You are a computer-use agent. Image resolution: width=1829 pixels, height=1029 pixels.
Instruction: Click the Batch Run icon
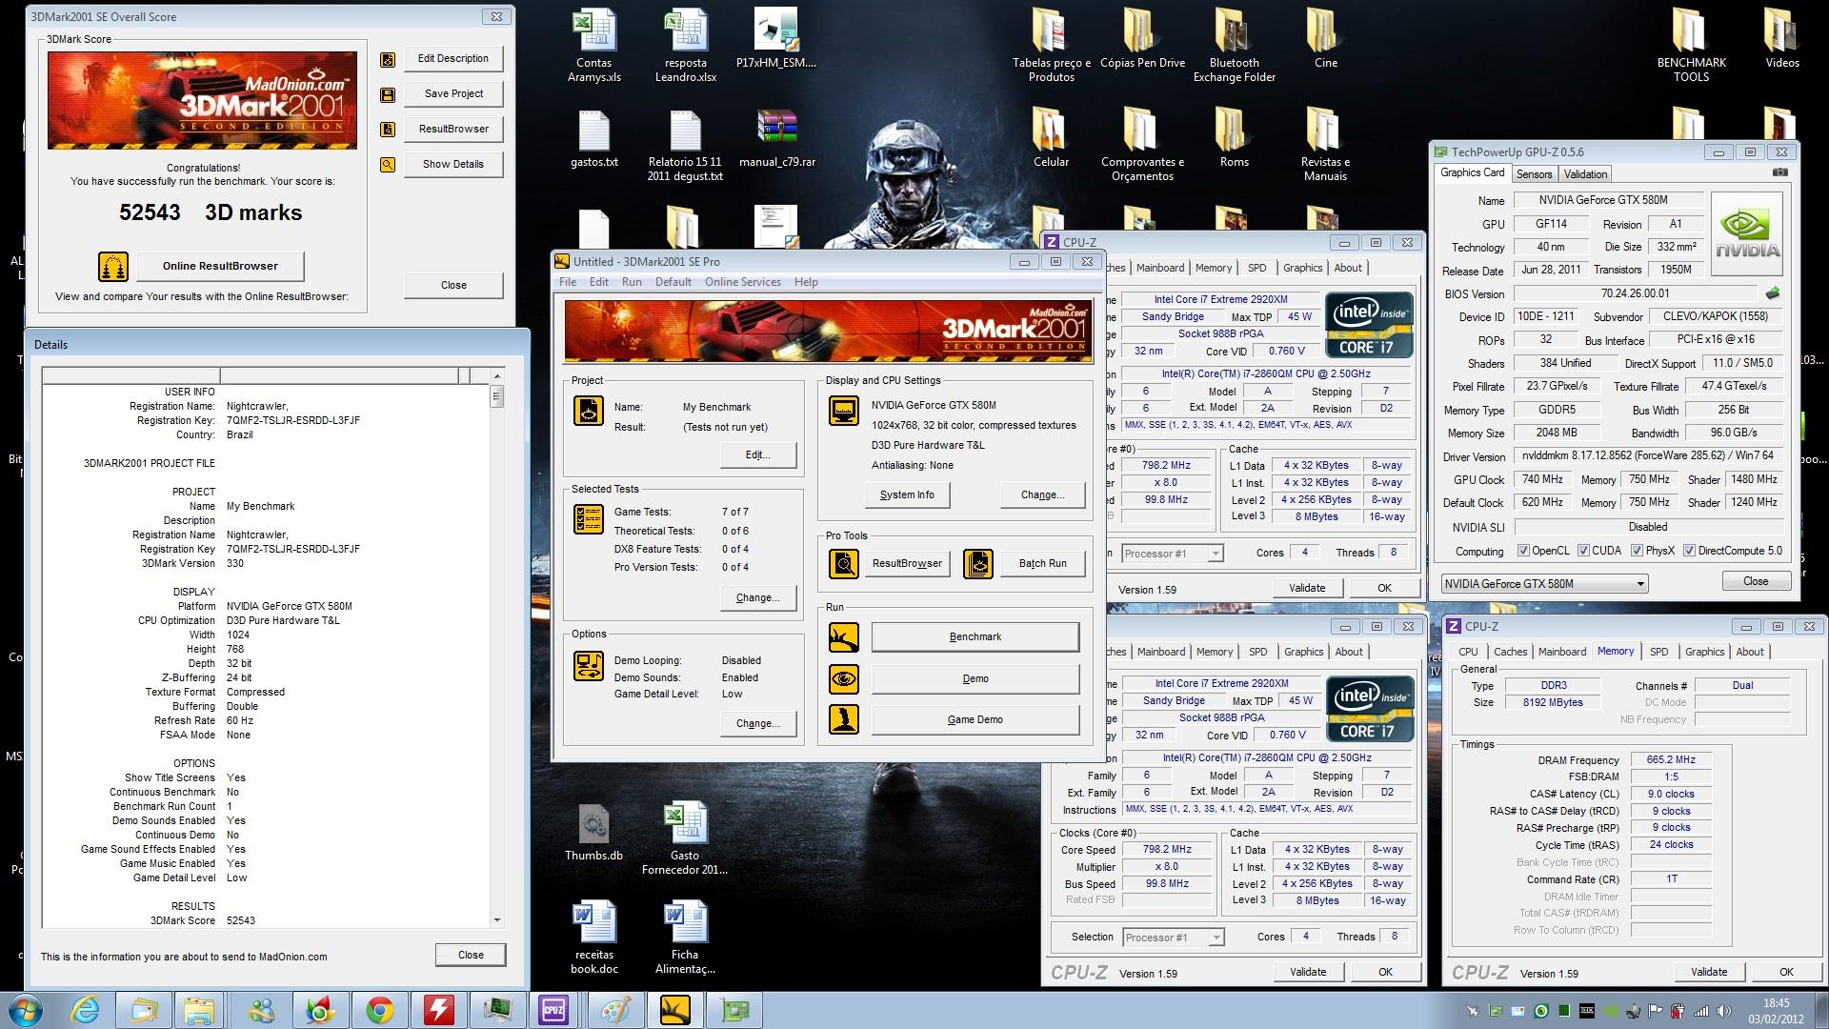[978, 564]
